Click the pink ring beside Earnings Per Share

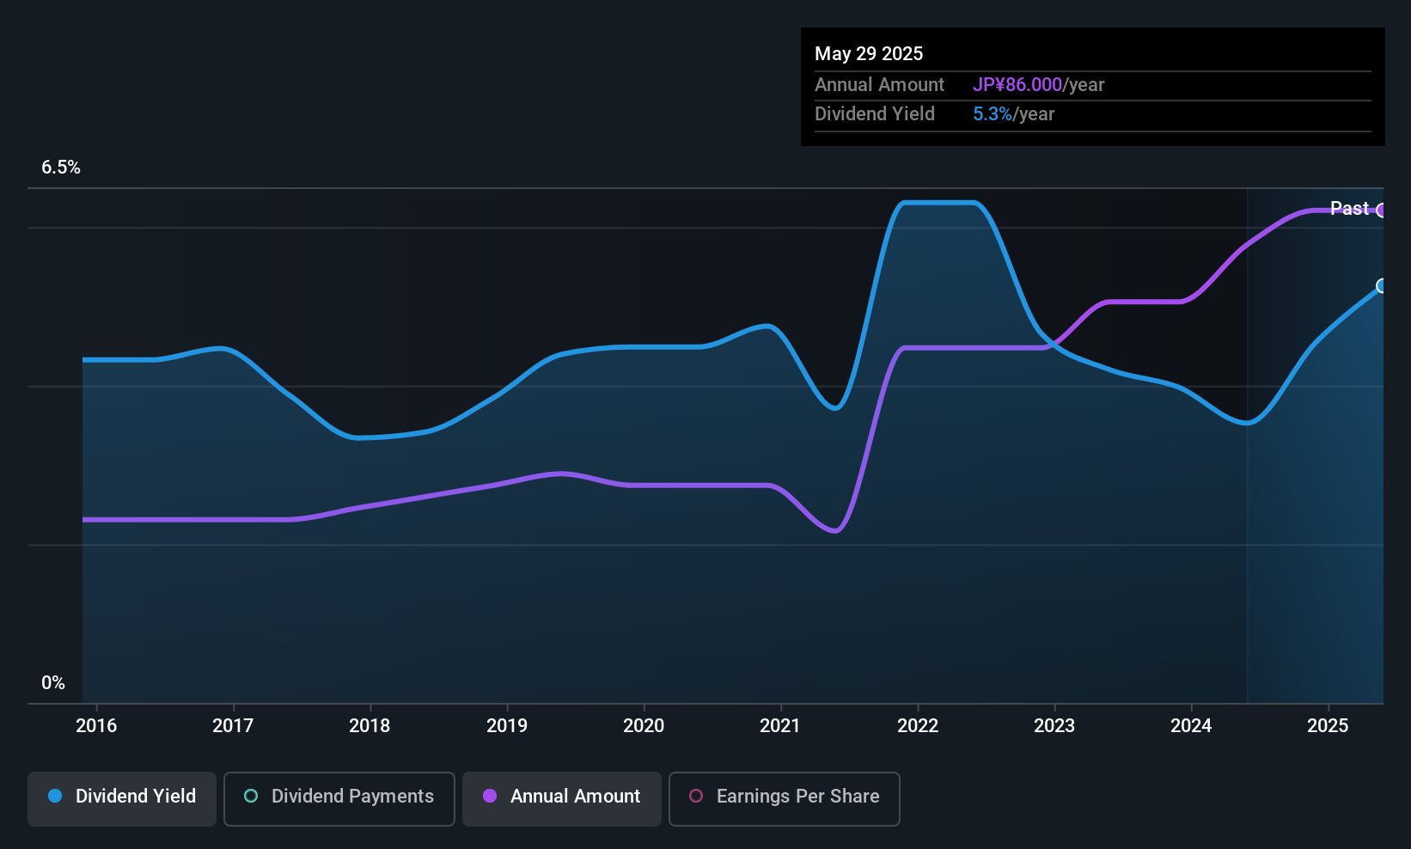point(696,796)
